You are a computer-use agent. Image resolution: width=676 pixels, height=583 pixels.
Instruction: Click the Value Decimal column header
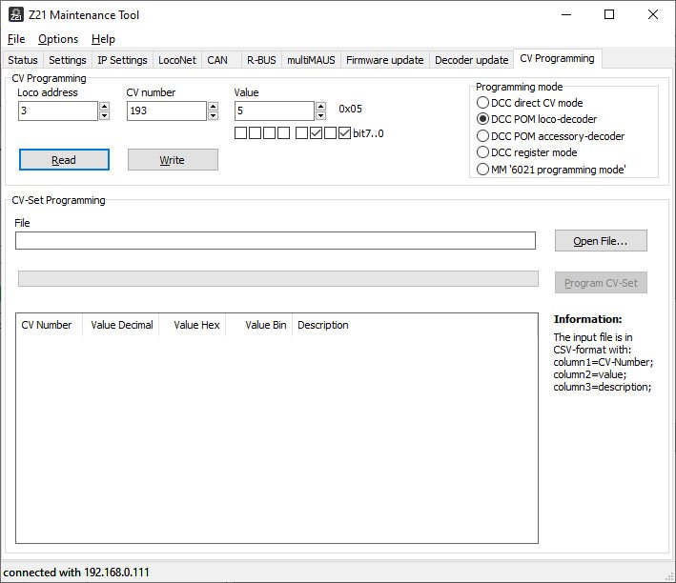coord(121,325)
